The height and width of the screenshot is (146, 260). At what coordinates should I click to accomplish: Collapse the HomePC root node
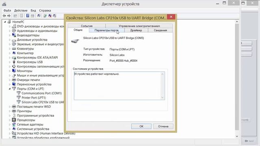tap(5, 21)
